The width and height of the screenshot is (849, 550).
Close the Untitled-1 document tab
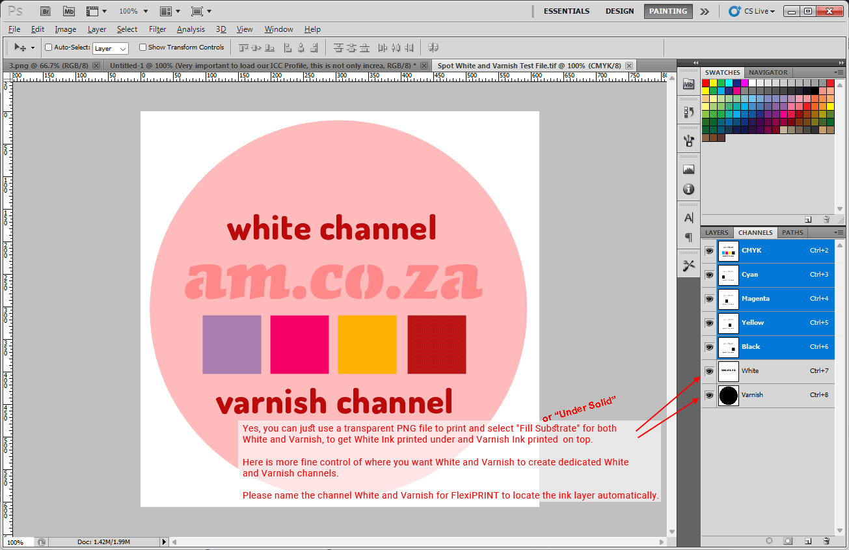click(423, 65)
